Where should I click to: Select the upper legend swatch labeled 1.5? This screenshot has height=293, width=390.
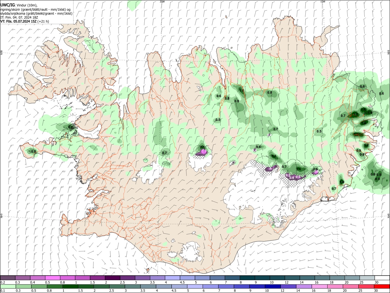[97, 278]
